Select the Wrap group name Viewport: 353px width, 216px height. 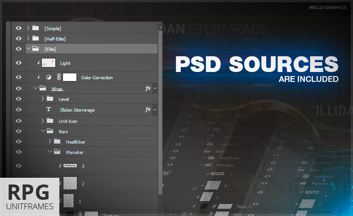tap(57, 89)
